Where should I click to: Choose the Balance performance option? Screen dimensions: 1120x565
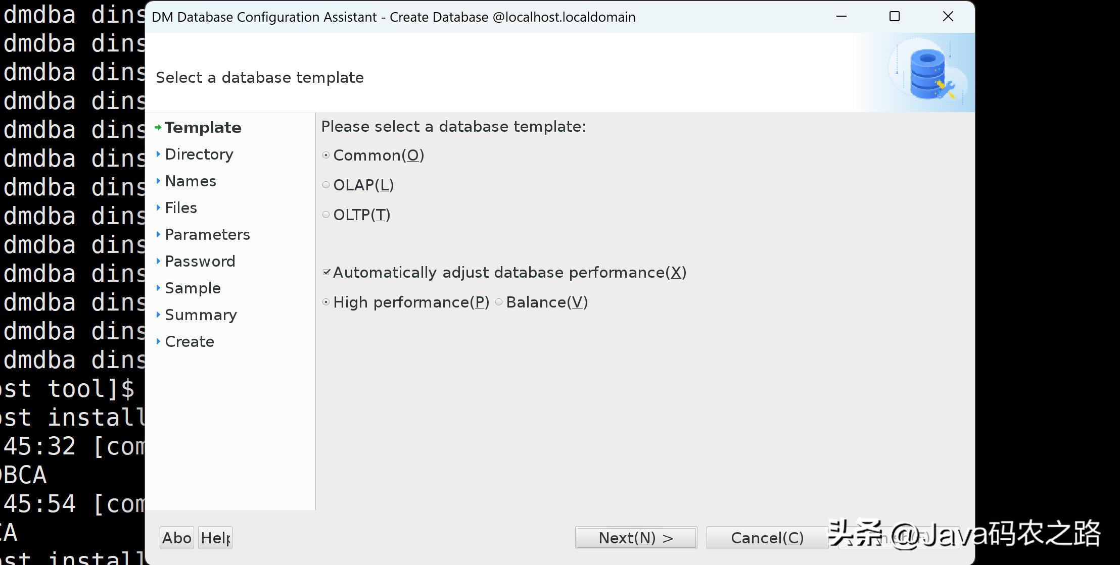[x=499, y=302]
